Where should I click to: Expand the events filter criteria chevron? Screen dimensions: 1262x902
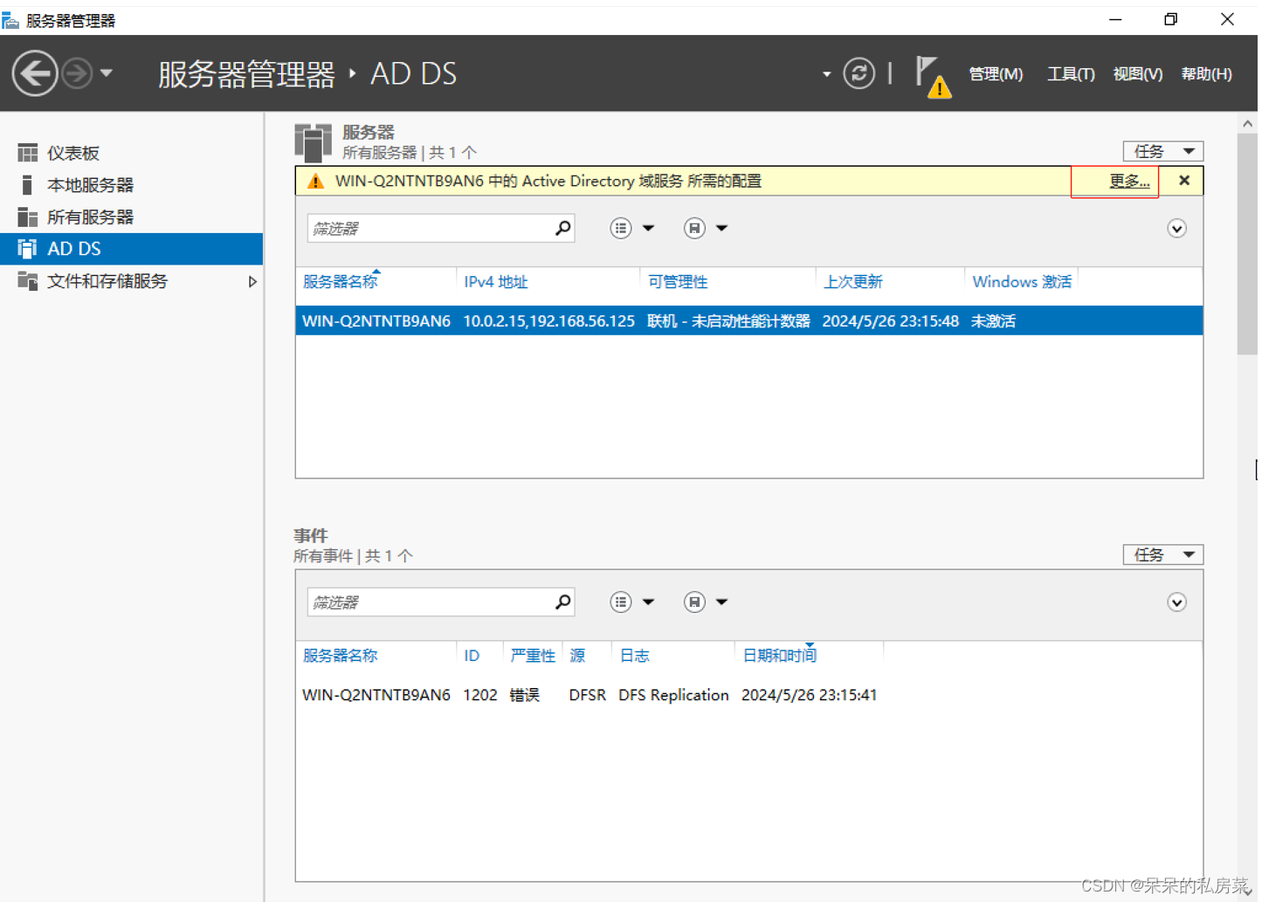coord(1176,602)
